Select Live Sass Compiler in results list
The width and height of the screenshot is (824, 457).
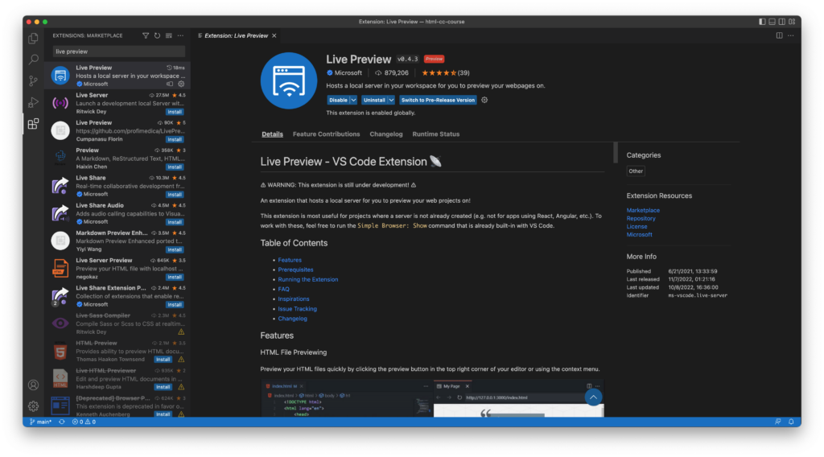tap(119, 323)
